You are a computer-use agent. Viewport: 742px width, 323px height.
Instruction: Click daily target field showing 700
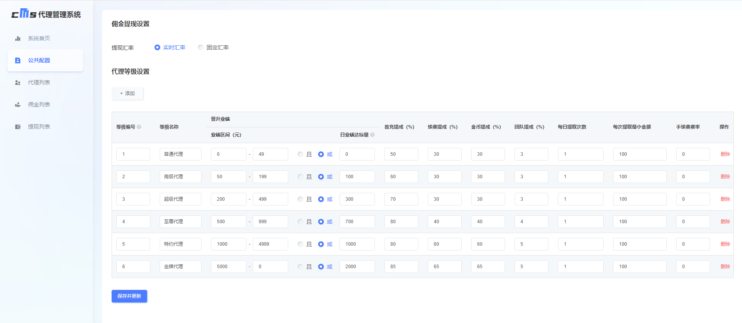pyautogui.click(x=357, y=222)
